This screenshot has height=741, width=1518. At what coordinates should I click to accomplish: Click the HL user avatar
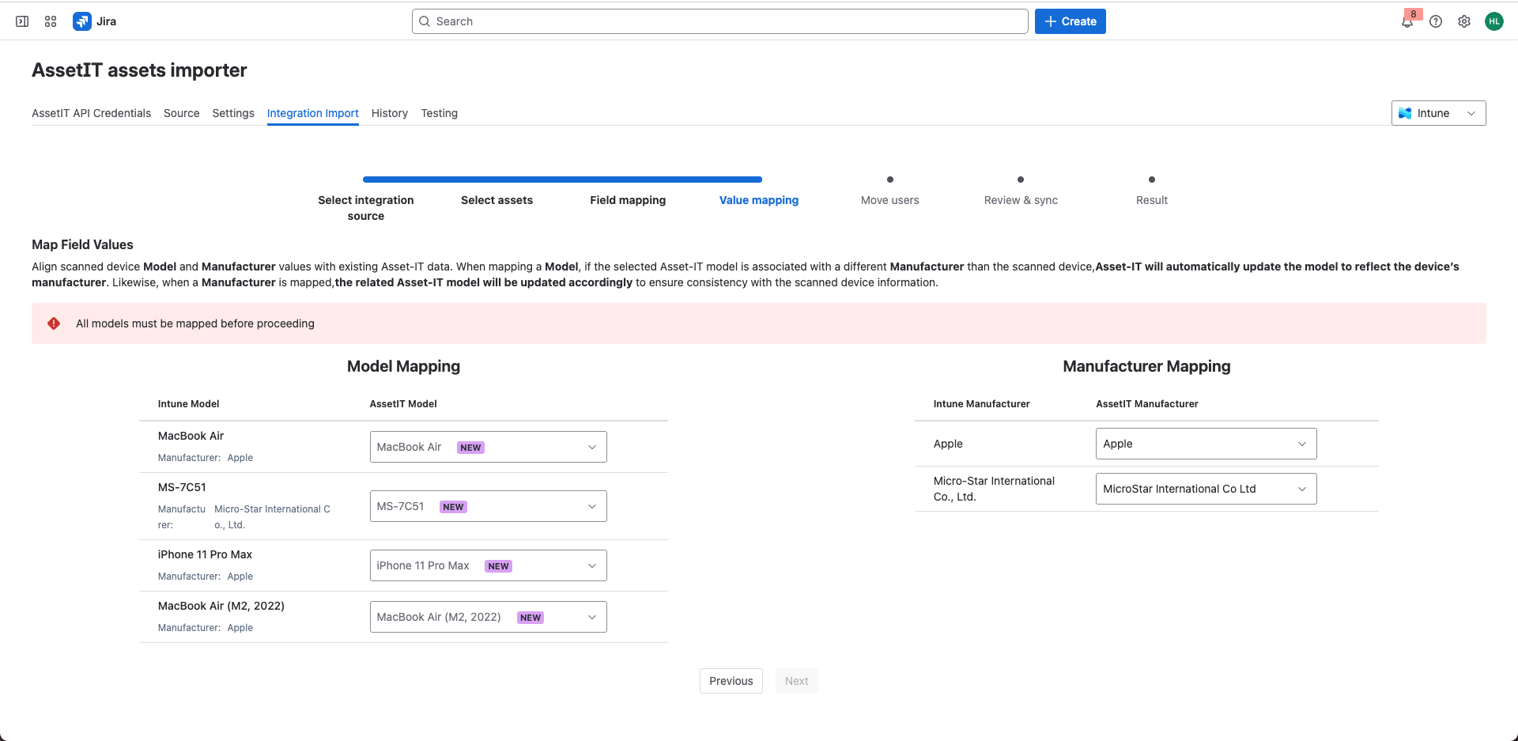pyautogui.click(x=1493, y=21)
